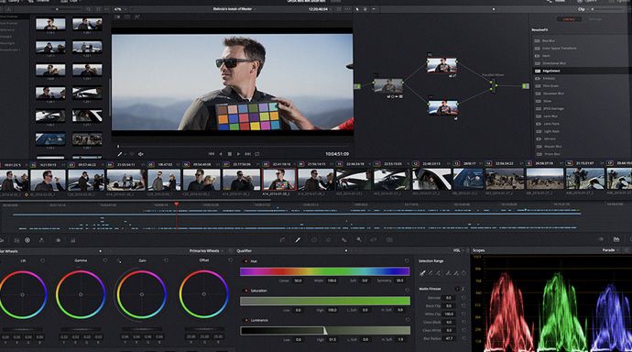Choose the Film Grain effect

click(x=550, y=86)
